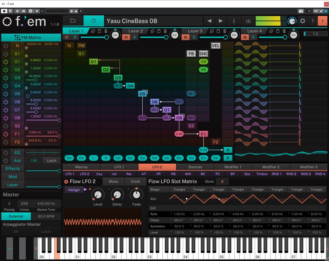
Task: Open the settings gear icon
Action: [302, 21]
